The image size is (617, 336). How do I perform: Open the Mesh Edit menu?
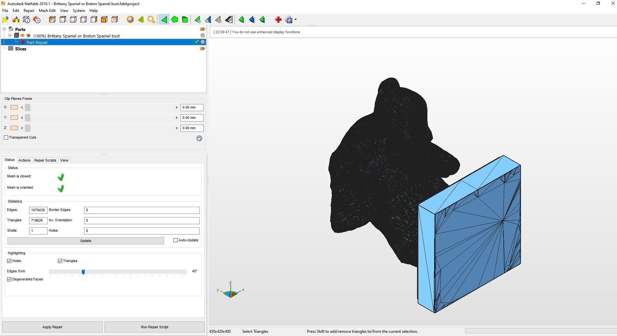[x=47, y=11]
